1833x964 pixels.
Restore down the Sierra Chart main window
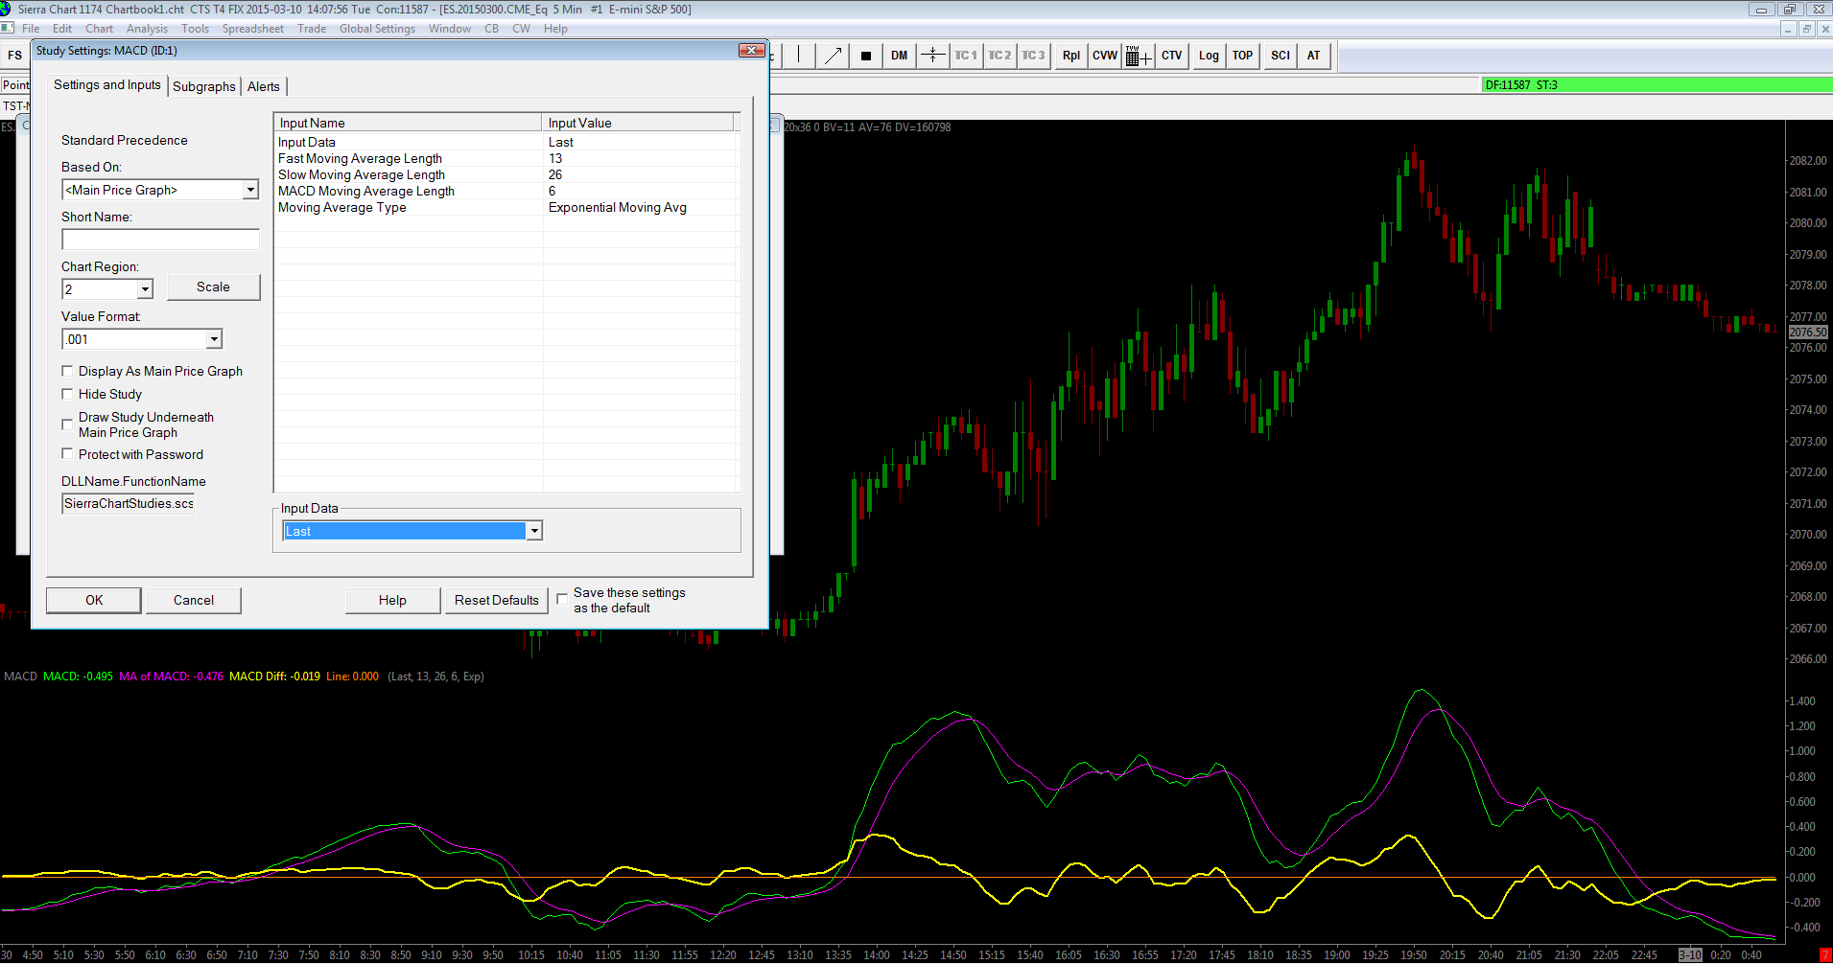click(x=1789, y=9)
